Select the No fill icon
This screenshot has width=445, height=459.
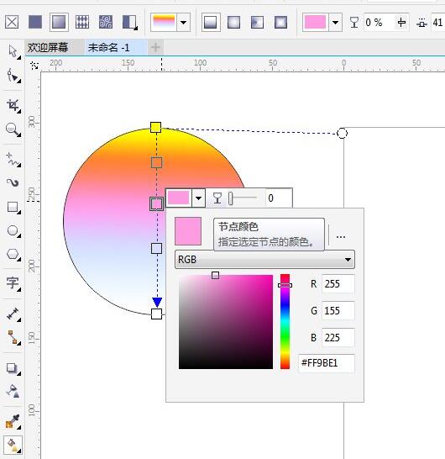coord(12,22)
